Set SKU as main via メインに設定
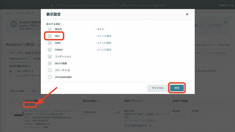This screenshot has height=132, width=235. pyautogui.click(x=104, y=36)
